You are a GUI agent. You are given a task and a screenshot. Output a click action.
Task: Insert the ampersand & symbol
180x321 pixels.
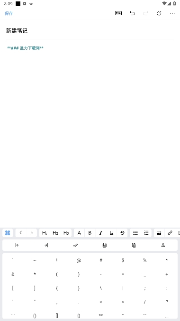tap(13, 275)
